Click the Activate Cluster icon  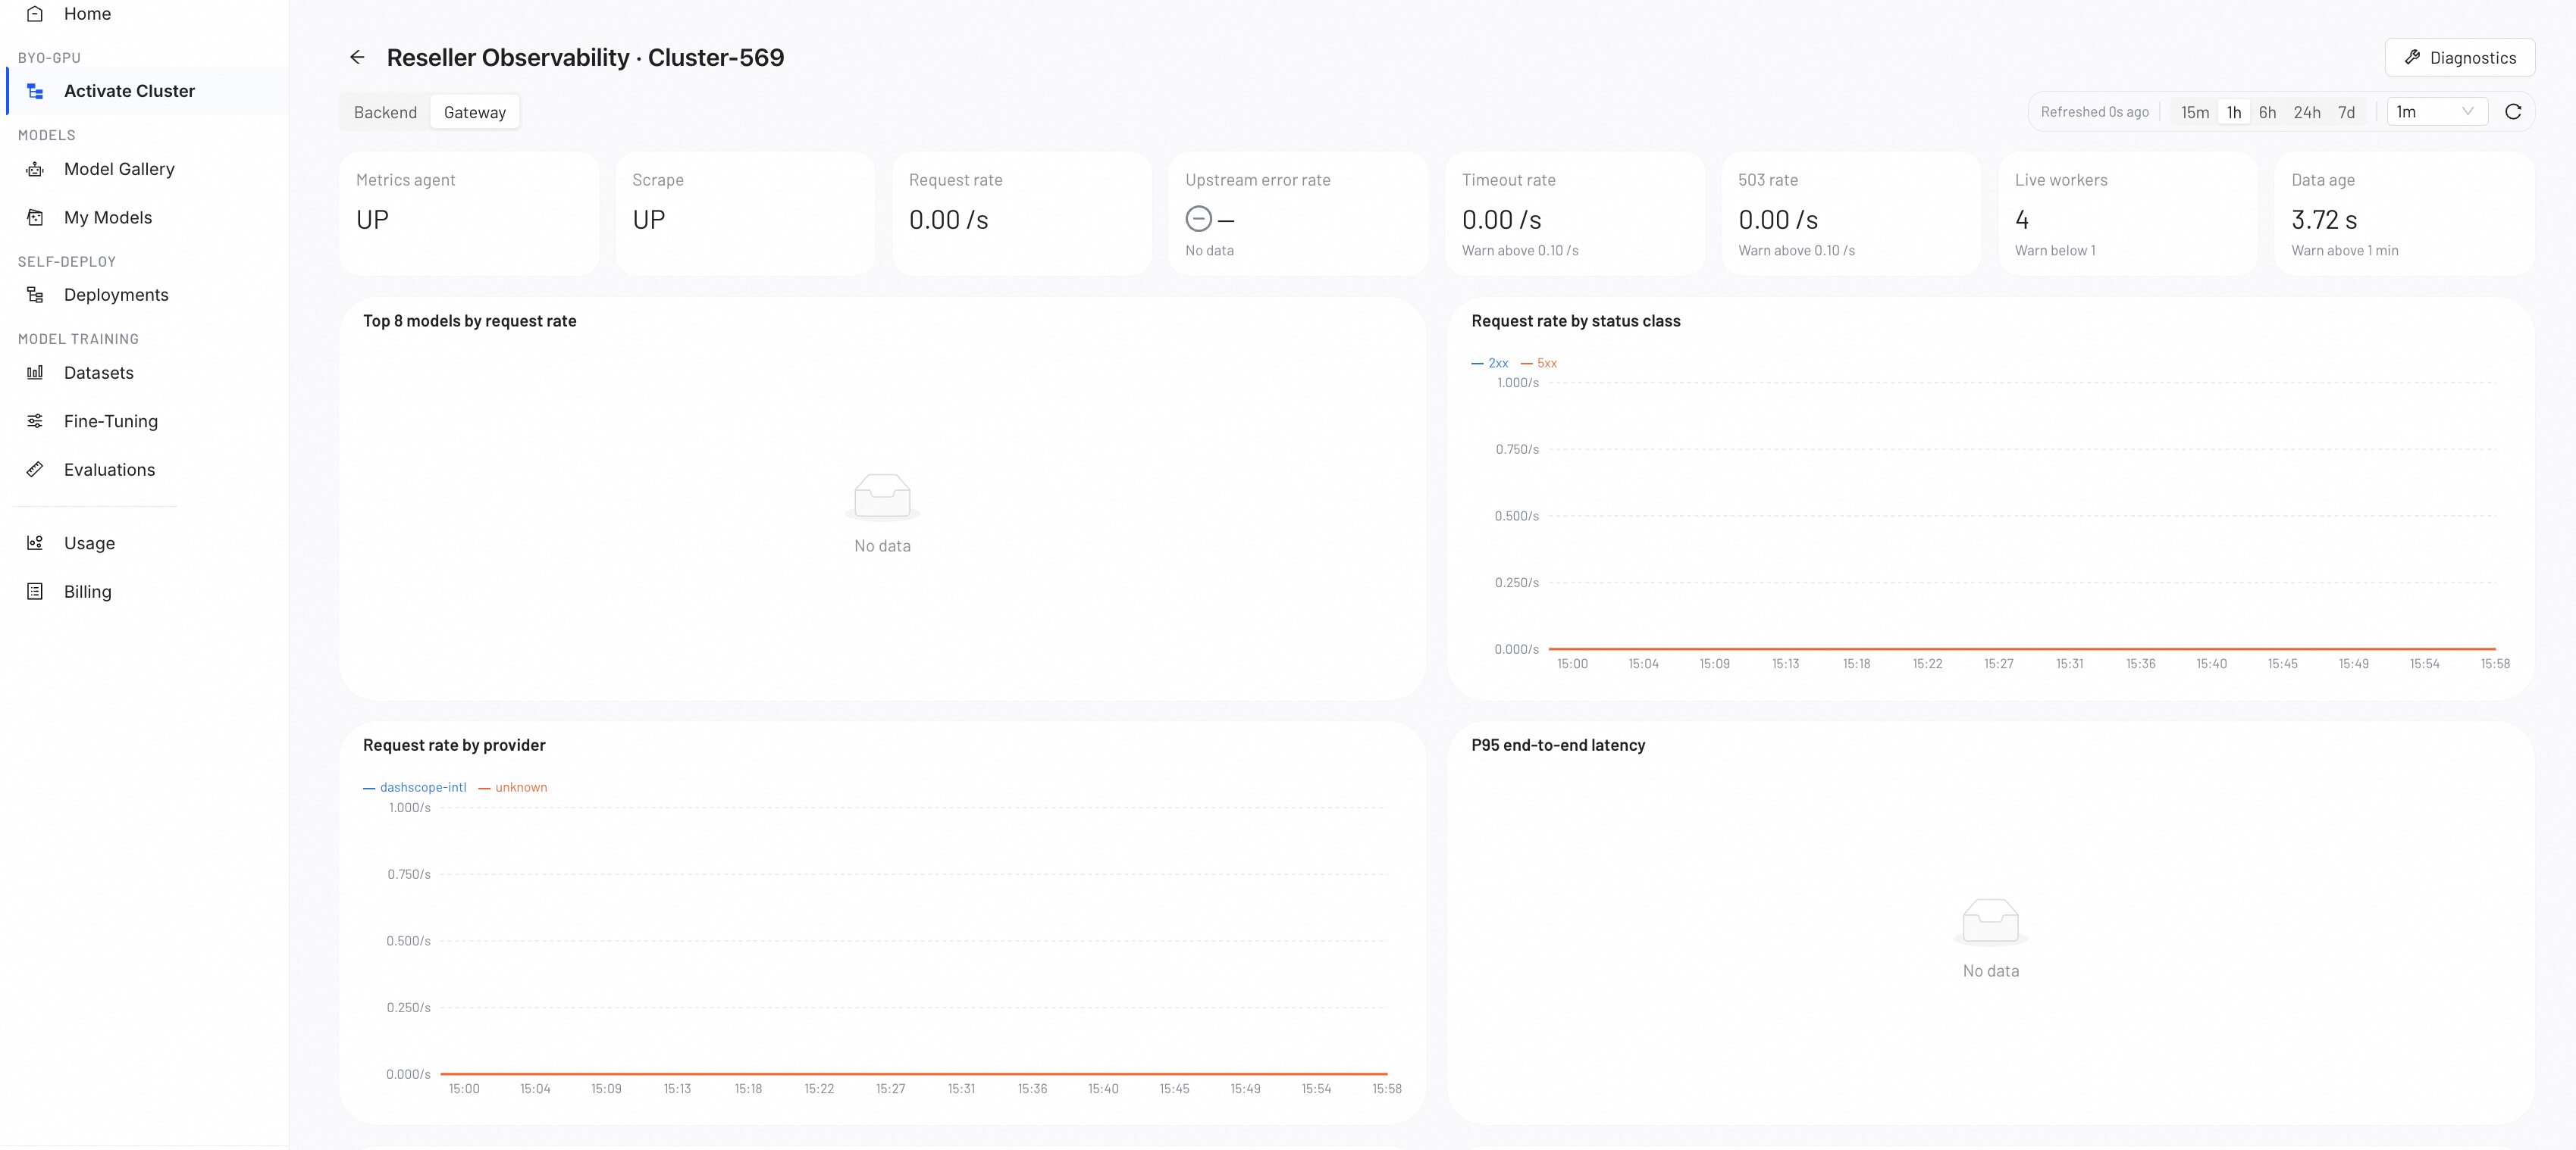point(35,91)
